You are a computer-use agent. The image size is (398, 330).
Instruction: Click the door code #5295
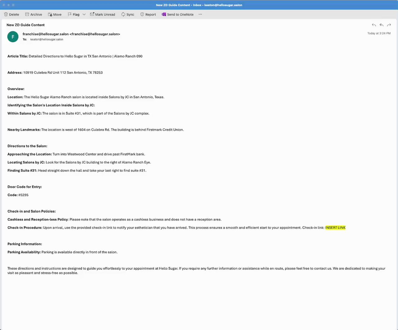pos(23,195)
